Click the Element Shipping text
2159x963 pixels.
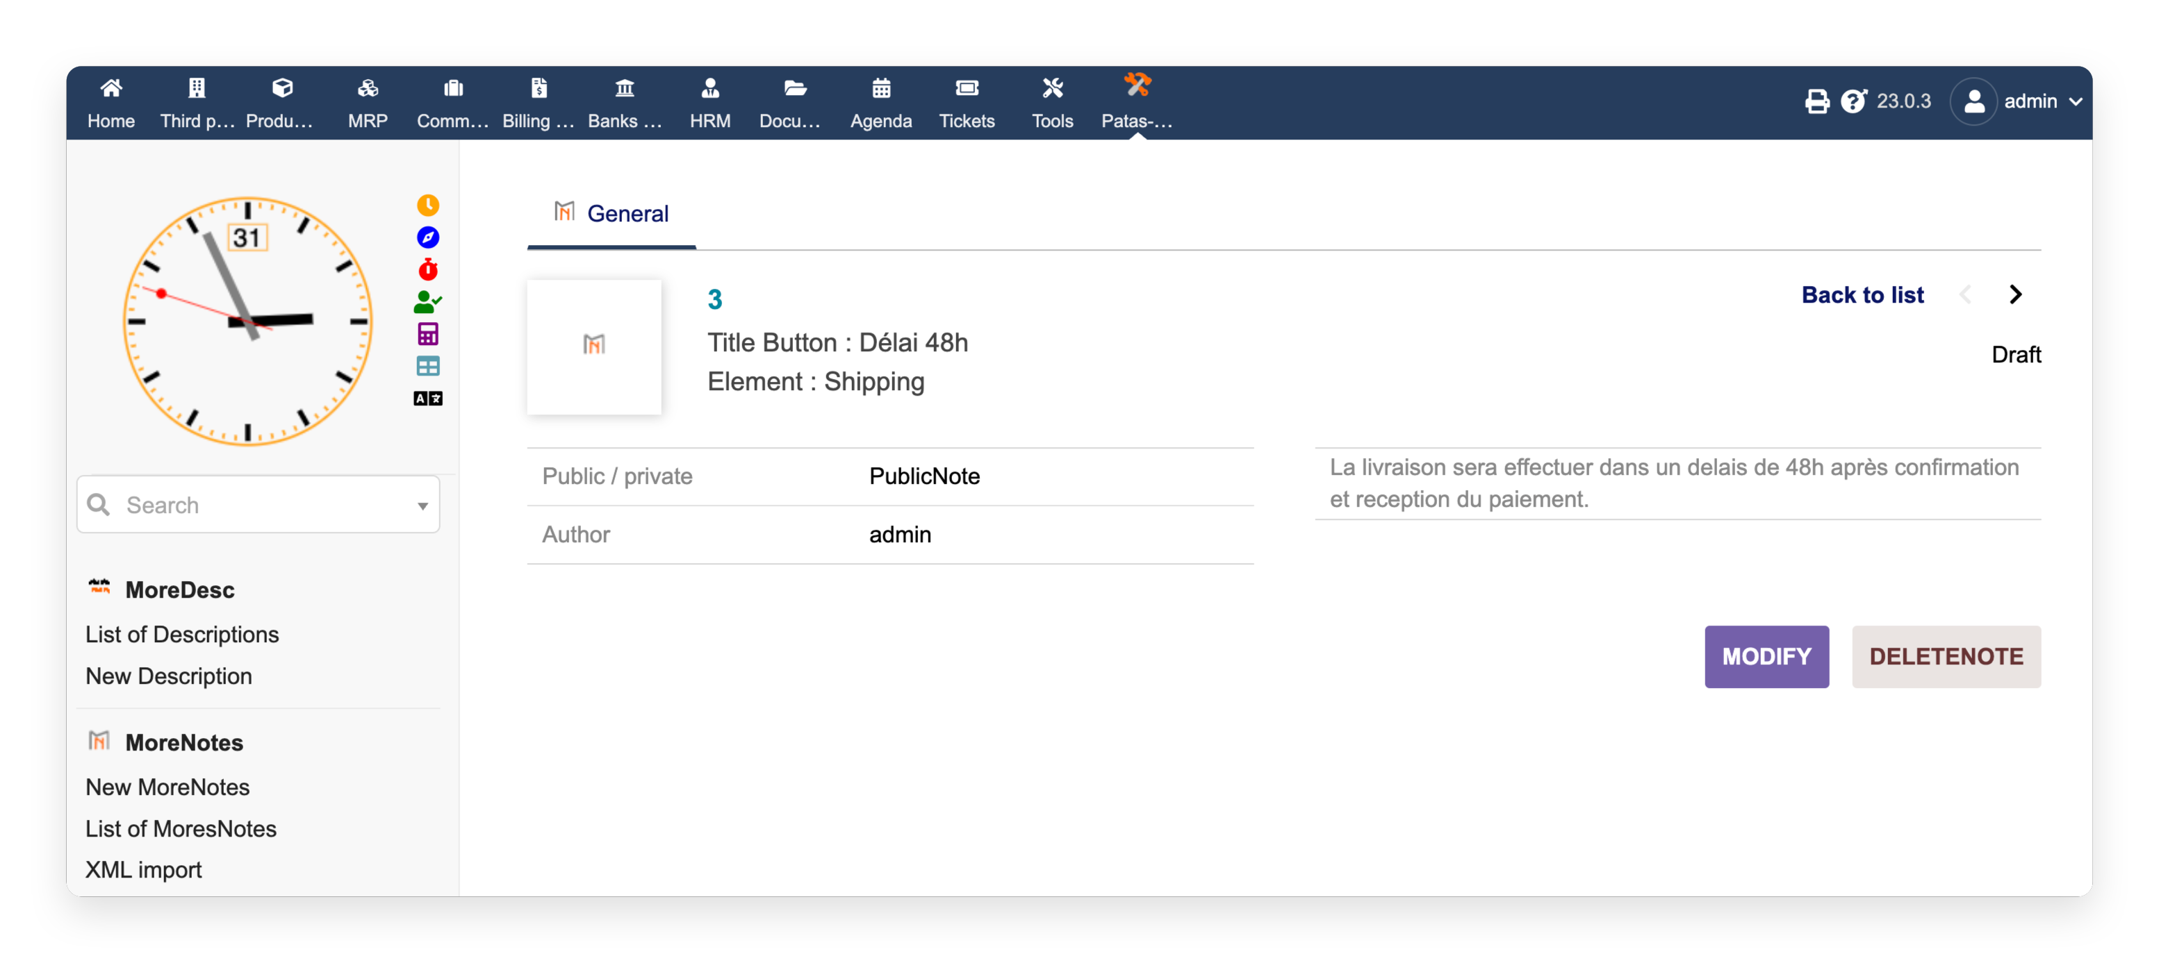(x=816, y=381)
